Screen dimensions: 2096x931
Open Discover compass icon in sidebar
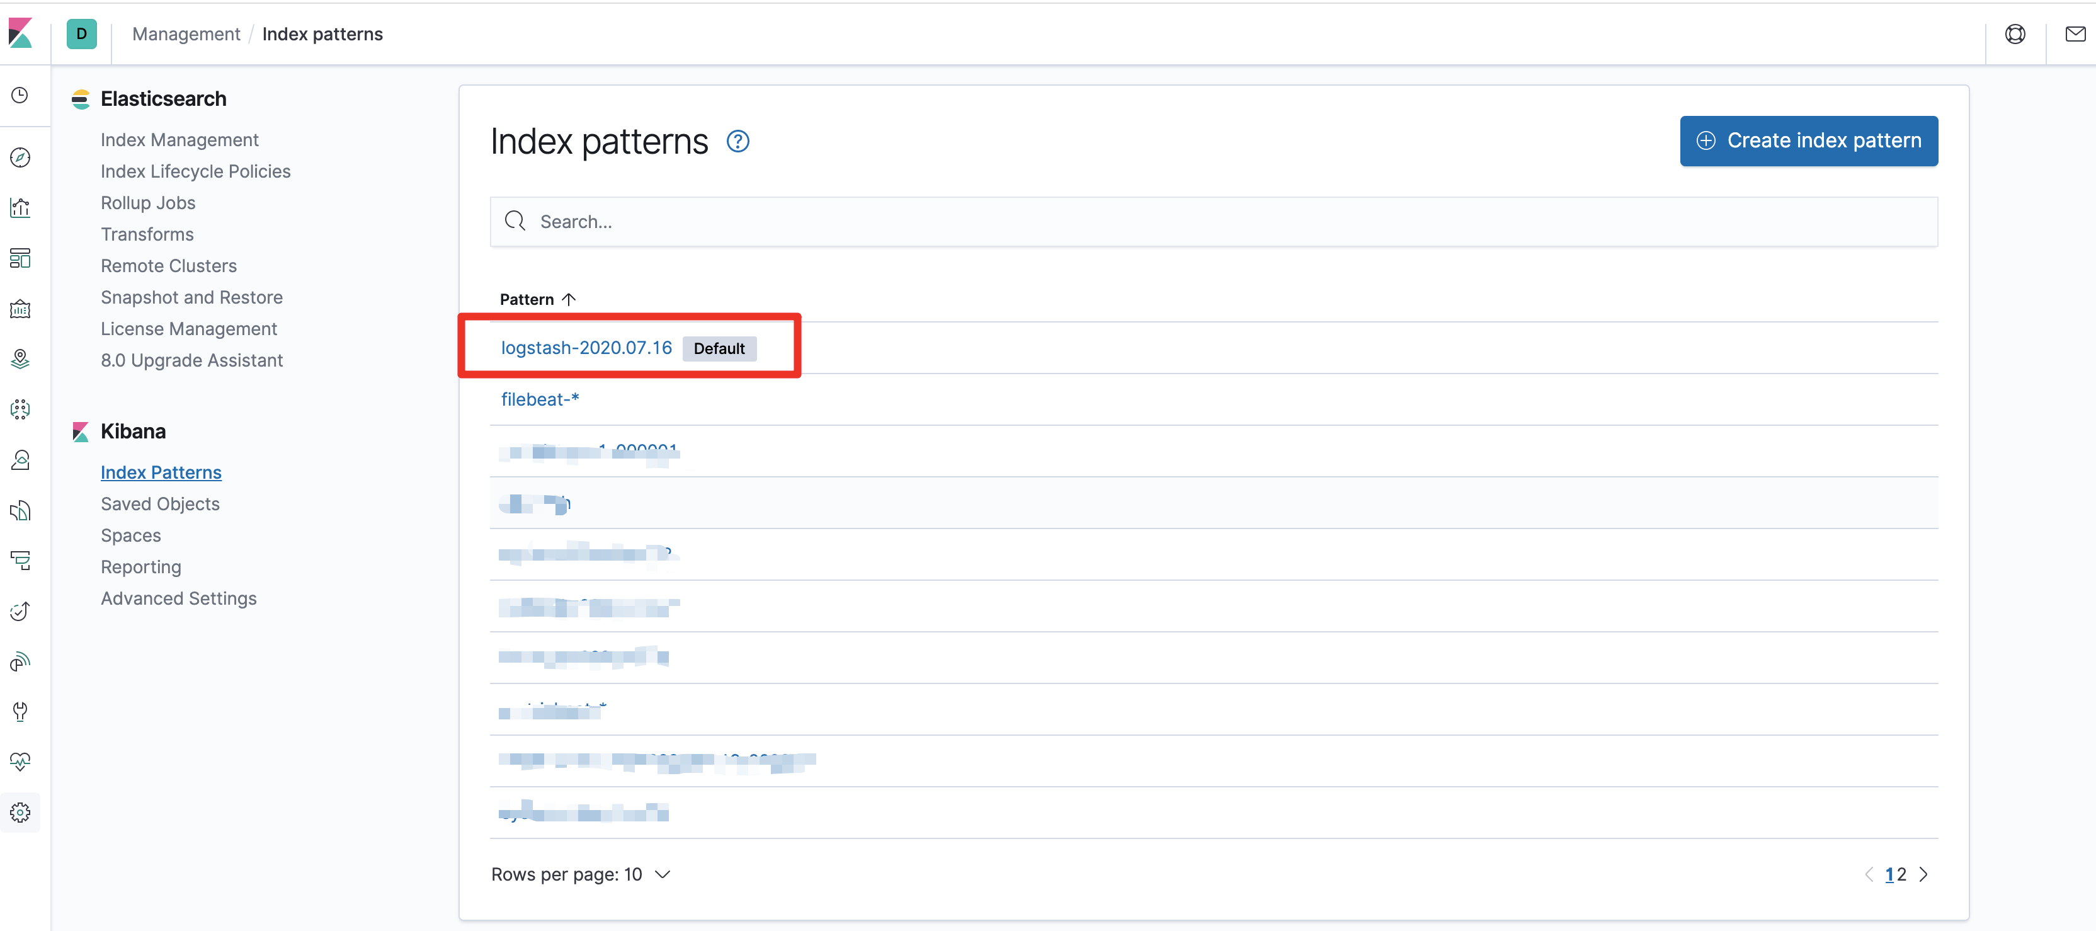[x=20, y=157]
